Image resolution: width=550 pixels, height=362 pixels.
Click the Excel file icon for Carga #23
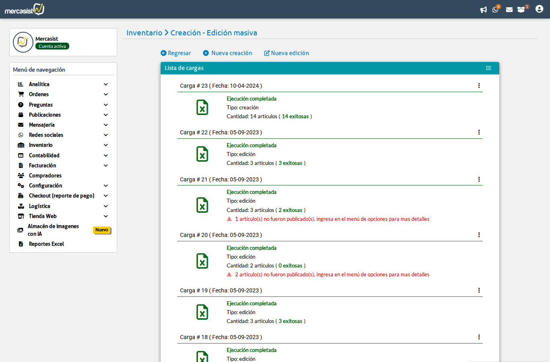pos(202,107)
